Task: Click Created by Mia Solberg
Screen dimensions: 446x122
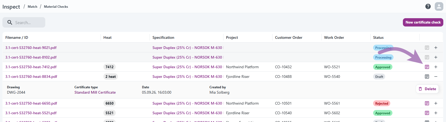Action: (x=219, y=92)
